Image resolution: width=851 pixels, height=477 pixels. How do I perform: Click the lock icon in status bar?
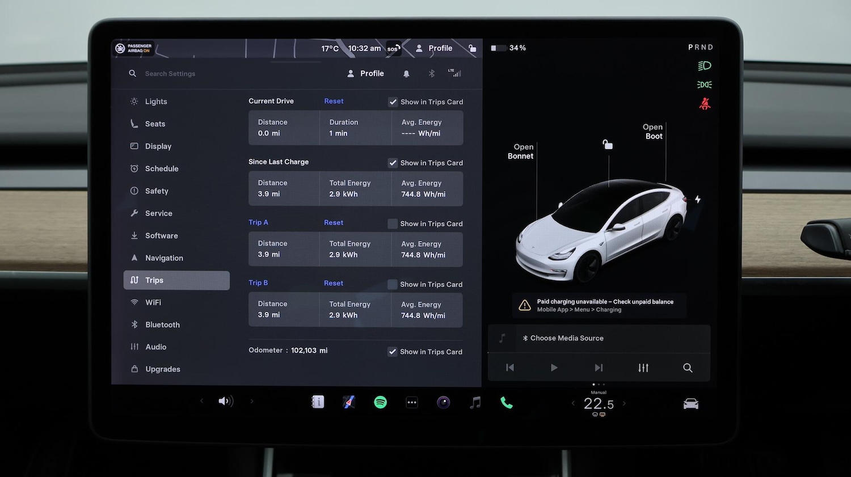click(x=472, y=48)
